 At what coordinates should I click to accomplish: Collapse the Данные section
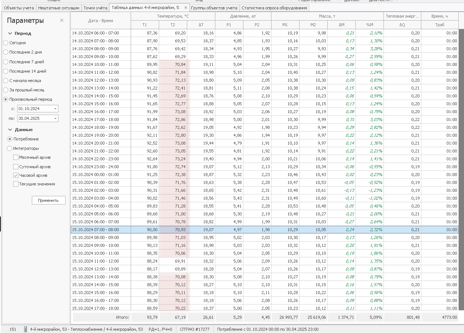(10, 130)
